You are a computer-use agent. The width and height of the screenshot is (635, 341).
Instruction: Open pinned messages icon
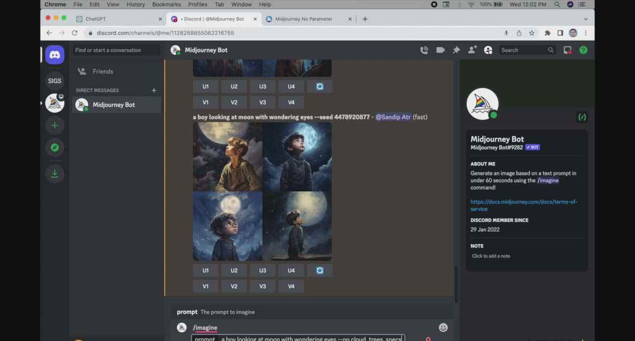[x=456, y=50]
